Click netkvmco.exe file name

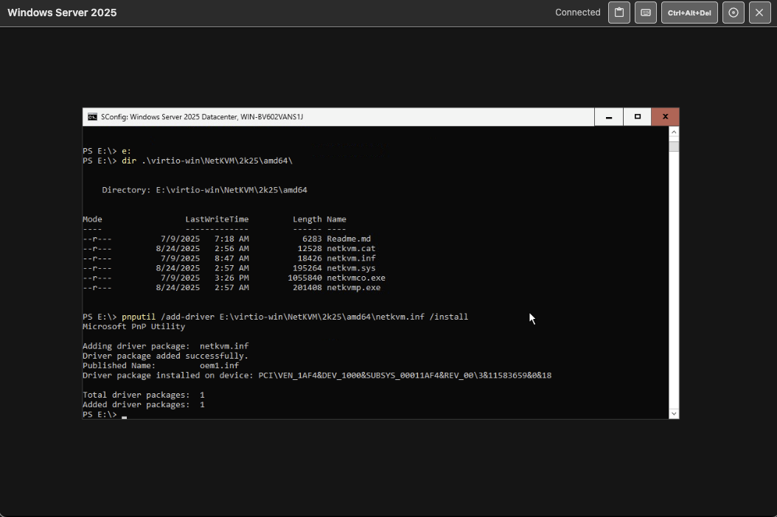tap(356, 278)
